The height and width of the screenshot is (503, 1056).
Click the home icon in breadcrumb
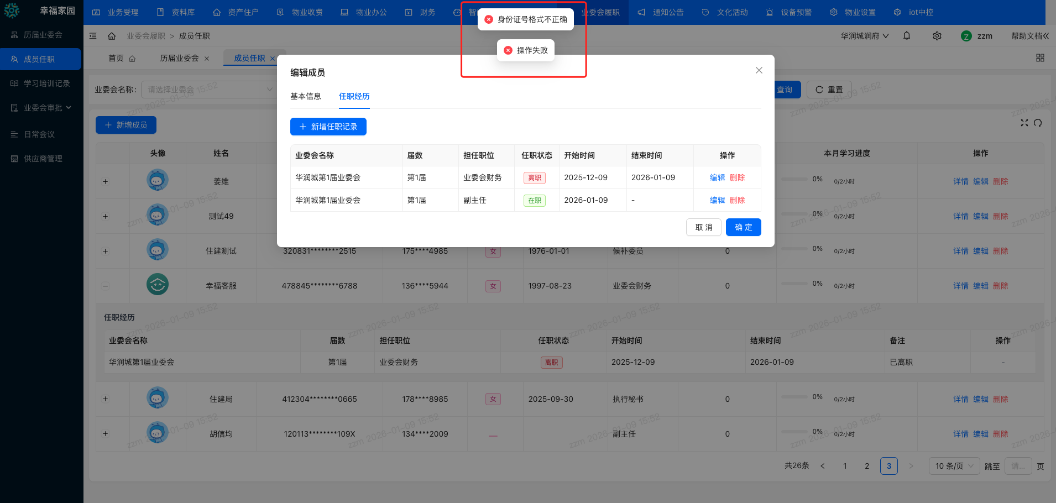112,36
